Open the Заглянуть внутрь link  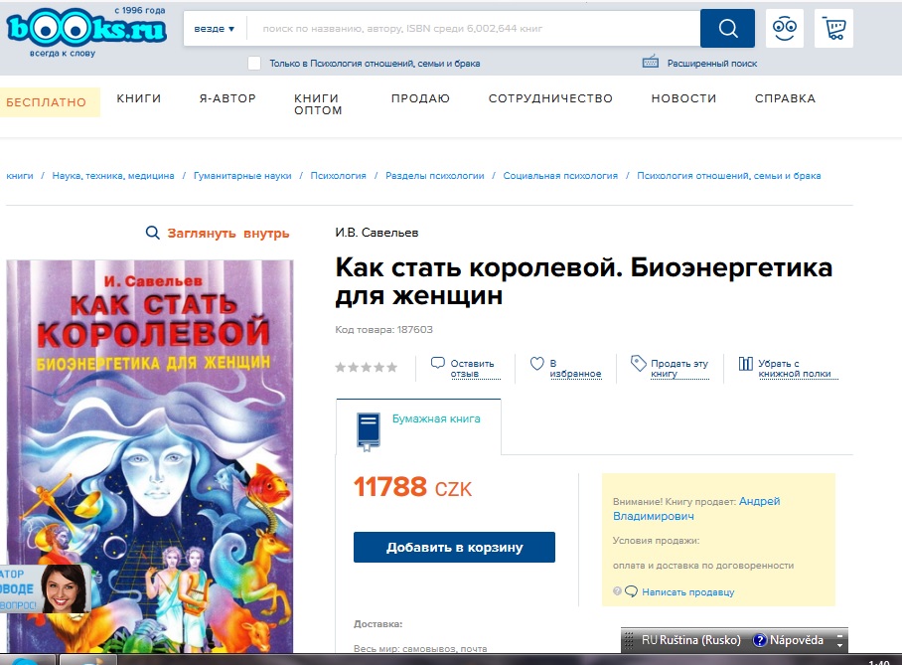click(x=227, y=234)
